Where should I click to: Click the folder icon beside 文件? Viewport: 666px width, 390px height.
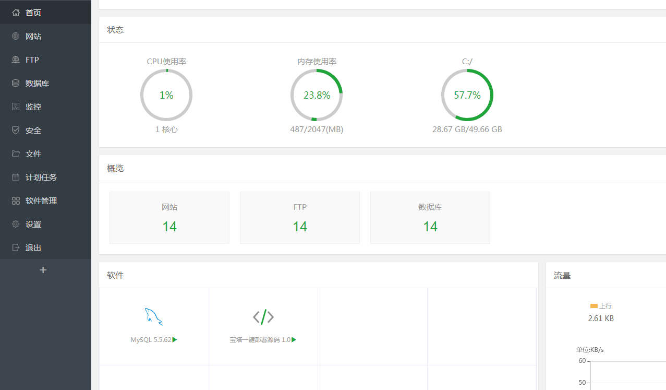(x=16, y=153)
